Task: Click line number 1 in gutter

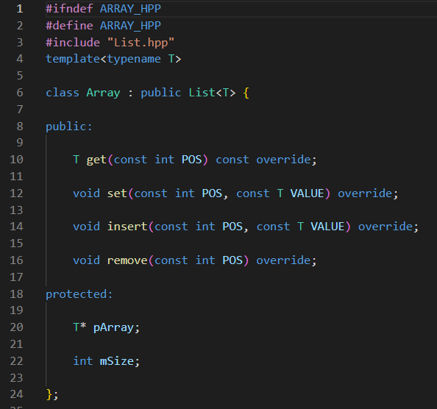Action: (20, 9)
